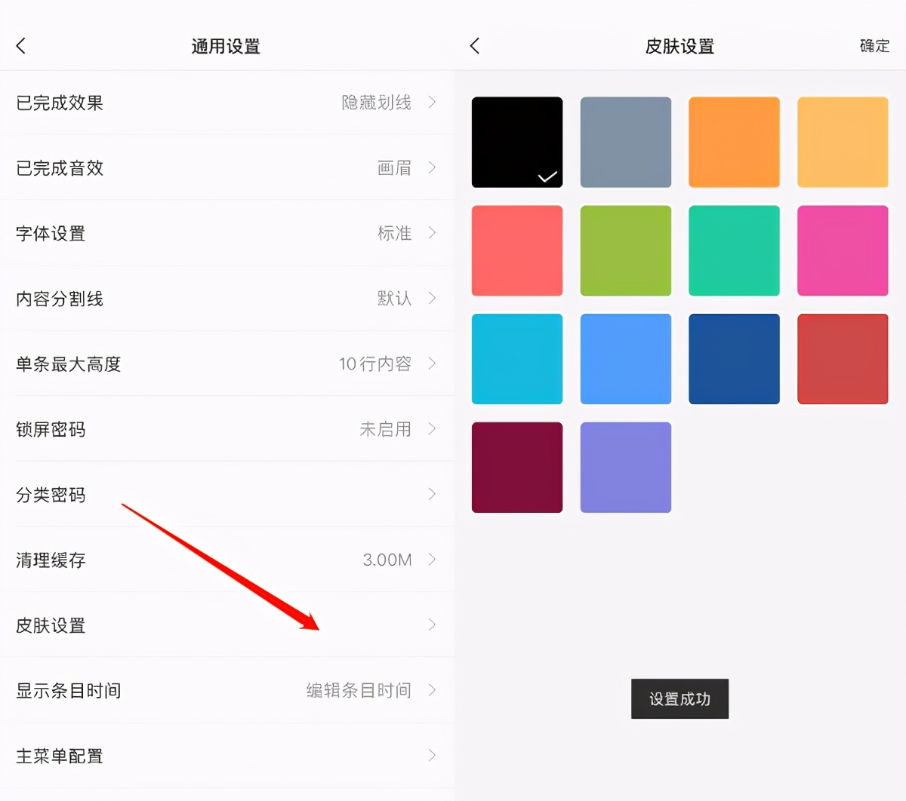Open the 内容分割线 divider options

coord(226,299)
